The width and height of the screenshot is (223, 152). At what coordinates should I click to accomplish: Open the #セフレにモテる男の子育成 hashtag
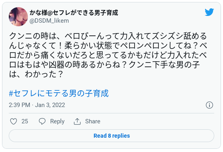point(59,94)
